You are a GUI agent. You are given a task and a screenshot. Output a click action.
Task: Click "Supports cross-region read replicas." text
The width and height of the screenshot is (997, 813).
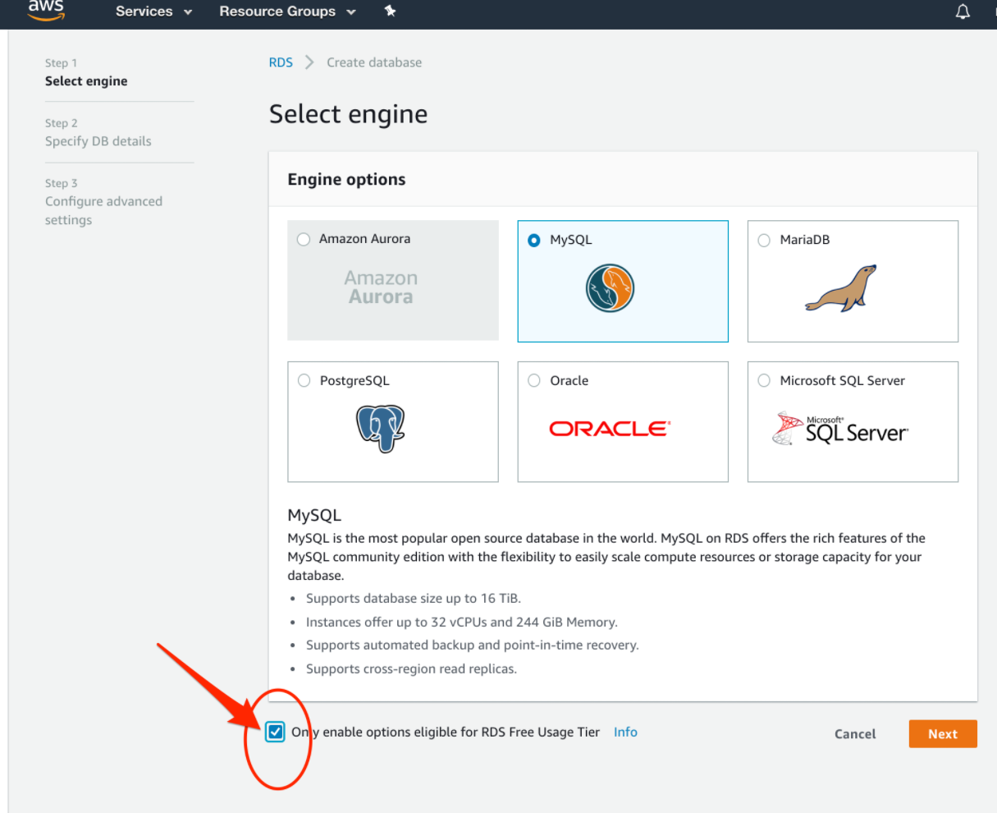[x=411, y=669]
